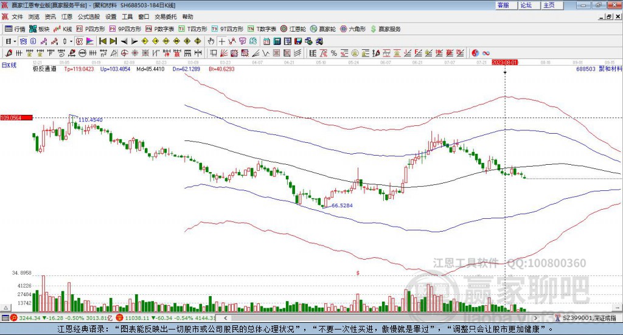Open the T数字表 number table

[262, 29]
